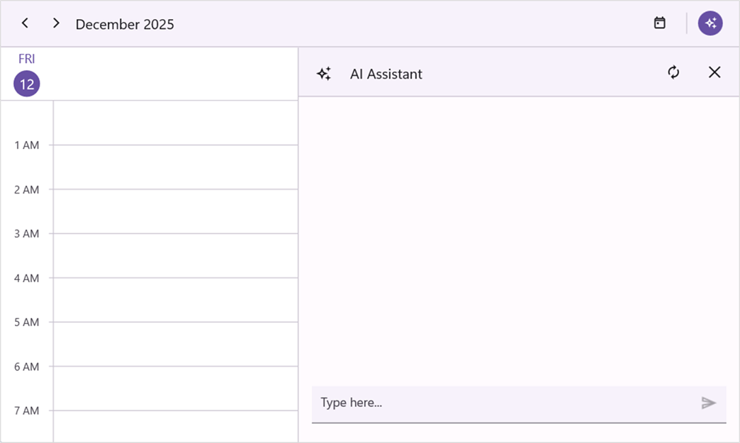Send the message with arrow icon

pyautogui.click(x=708, y=403)
